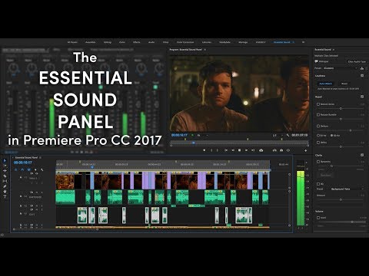Click the Go to In point button
369x276 pixels.
click(x=226, y=150)
